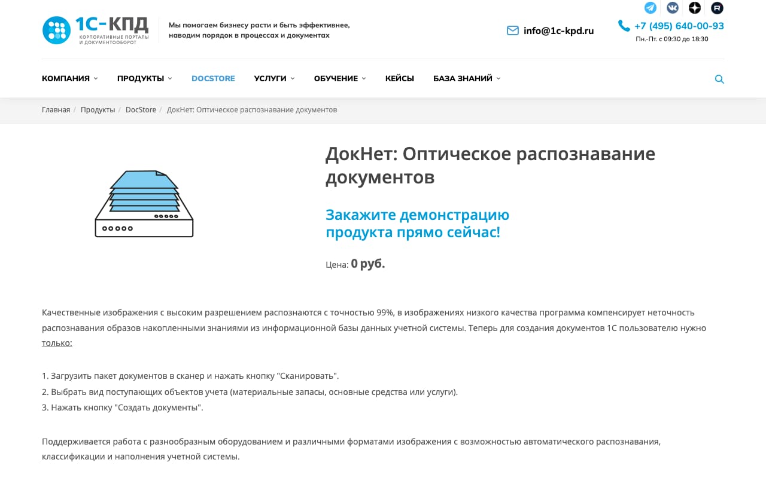This screenshot has height=478, width=766.
Task: Click the current-page breadcrumb 'ДокНет: Оптическое распознавание документов'
Action: (252, 110)
